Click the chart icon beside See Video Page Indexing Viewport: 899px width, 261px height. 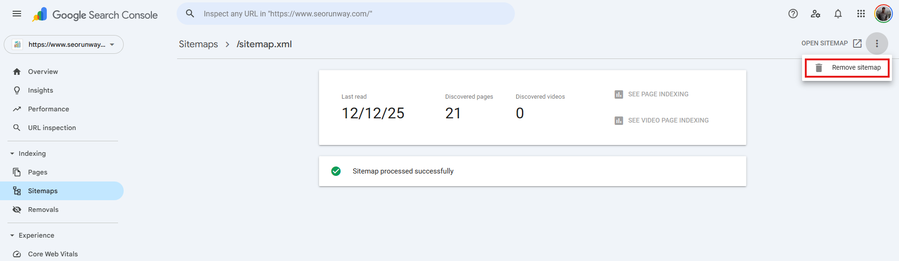pos(619,121)
